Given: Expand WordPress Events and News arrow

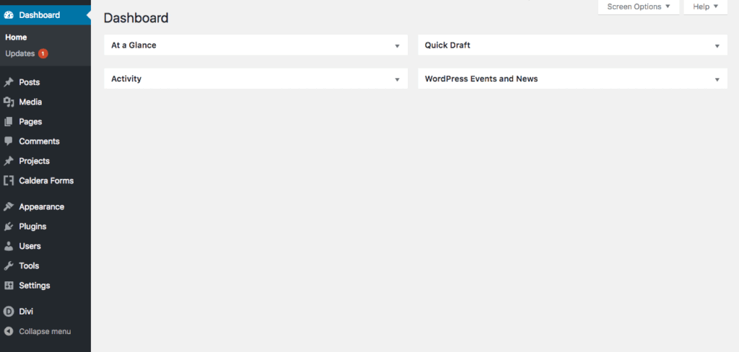Looking at the screenshot, I should [x=717, y=79].
